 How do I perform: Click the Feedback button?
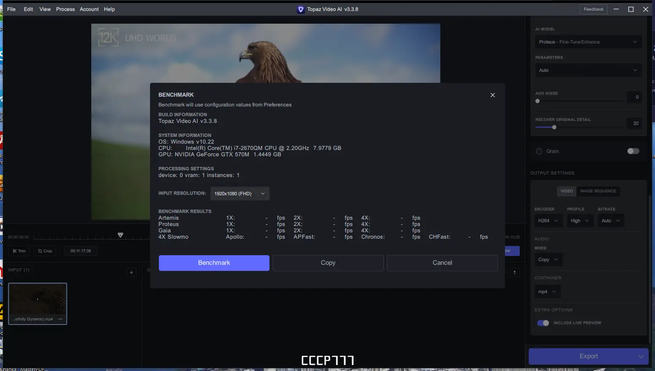point(593,9)
